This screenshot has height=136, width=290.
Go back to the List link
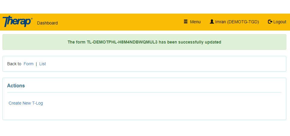pos(43,64)
